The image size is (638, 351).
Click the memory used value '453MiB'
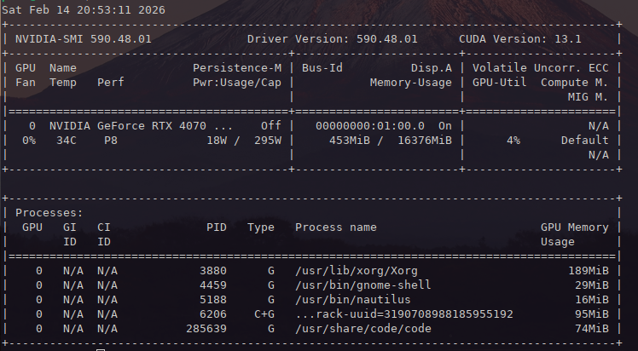[350, 141]
